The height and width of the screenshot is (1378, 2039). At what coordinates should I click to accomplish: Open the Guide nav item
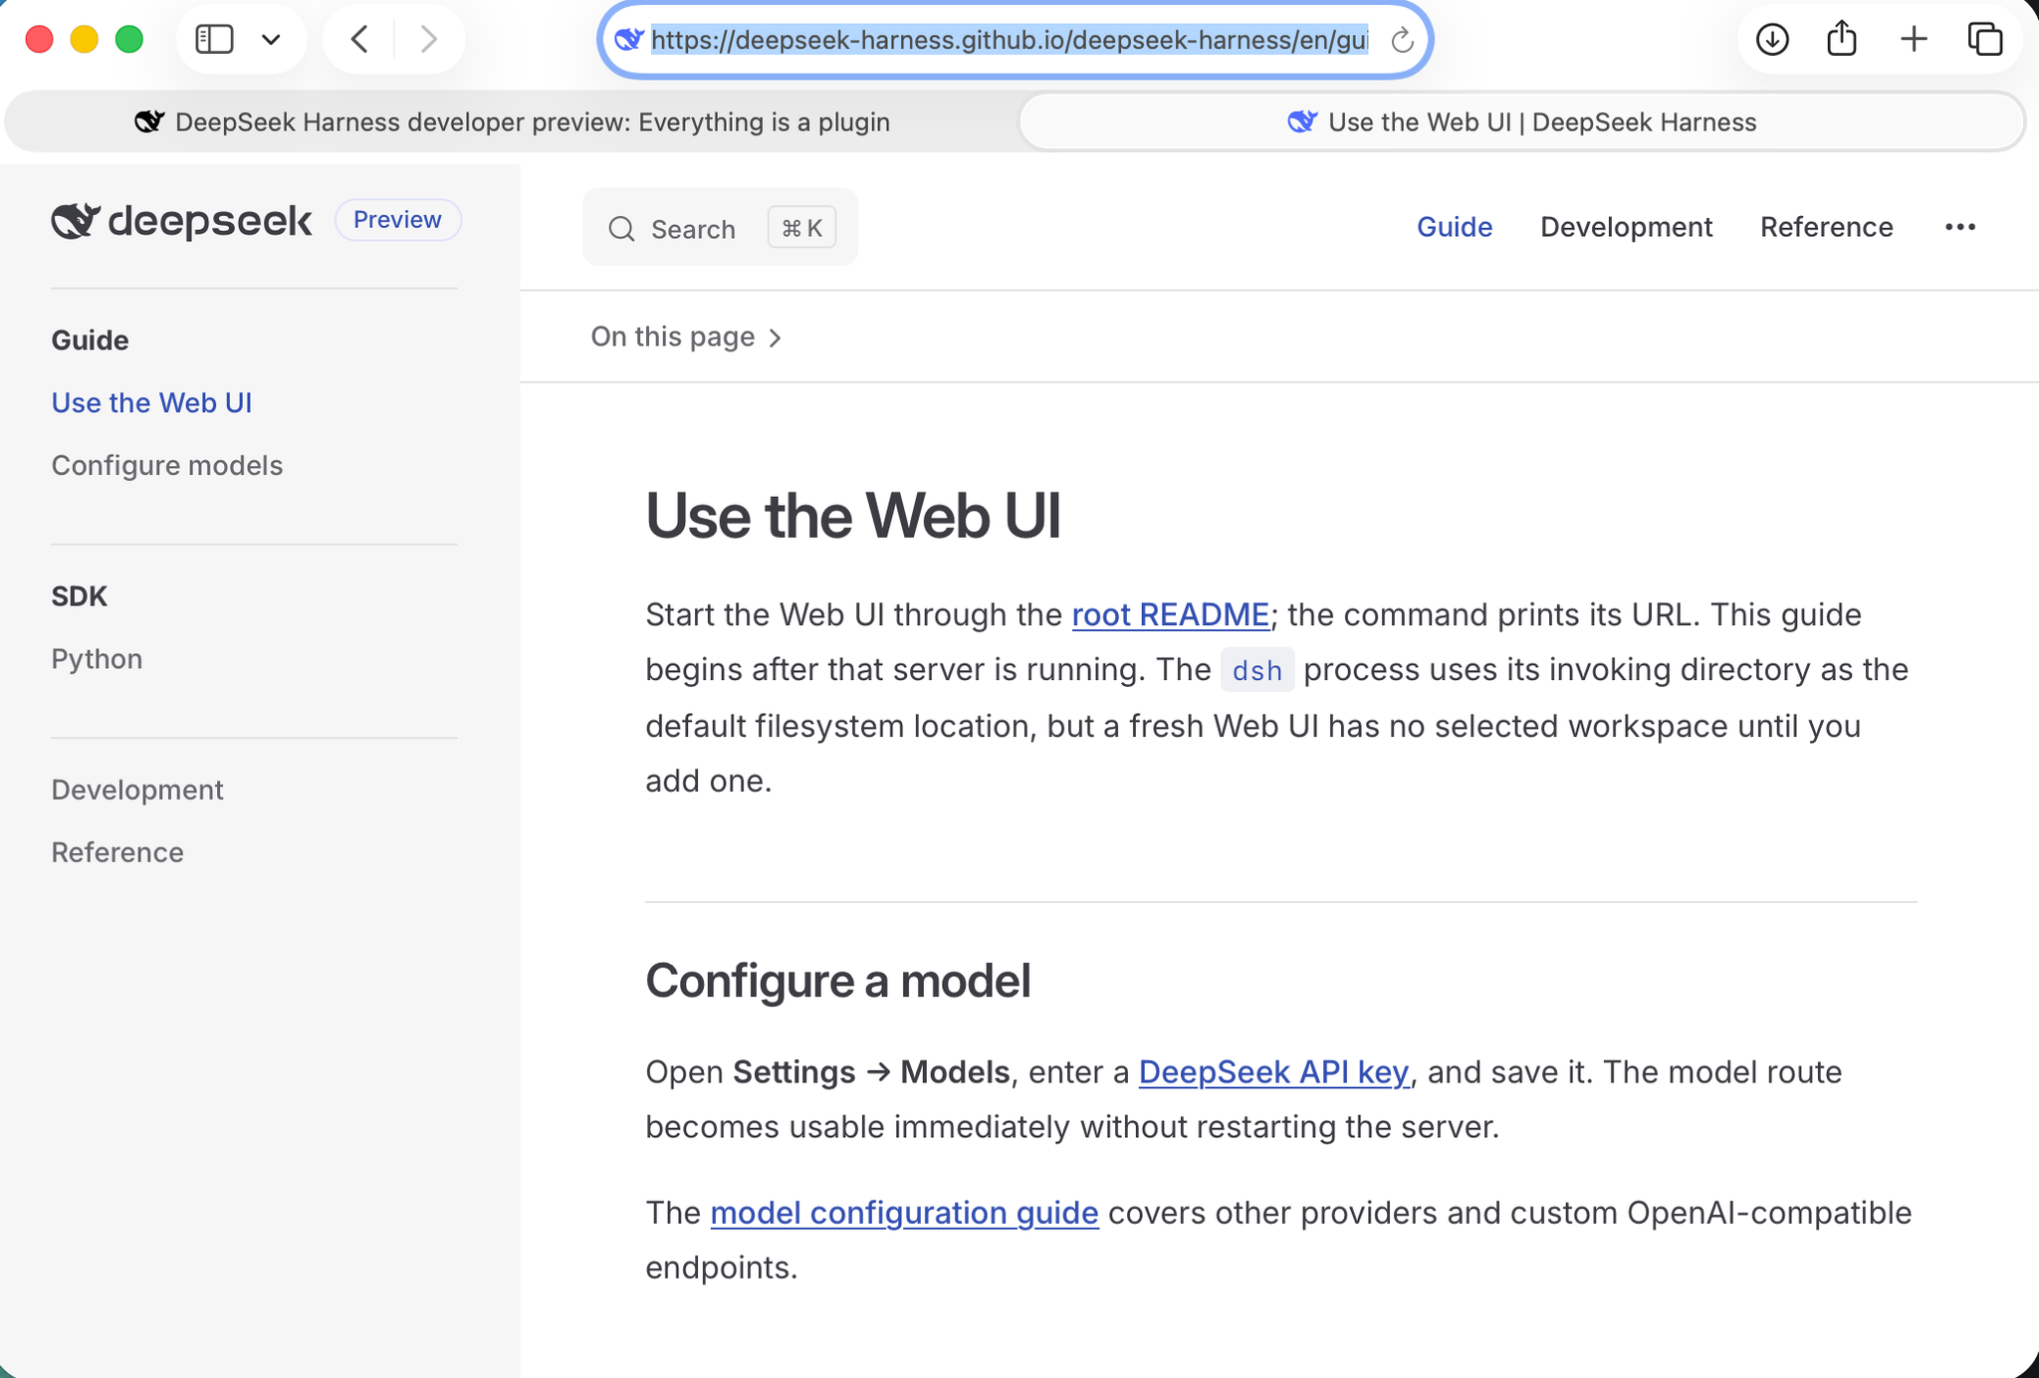pyautogui.click(x=1454, y=227)
